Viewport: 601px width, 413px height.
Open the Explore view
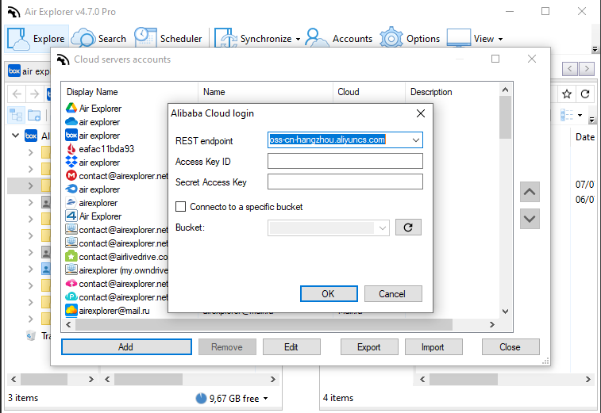tap(37, 39)
